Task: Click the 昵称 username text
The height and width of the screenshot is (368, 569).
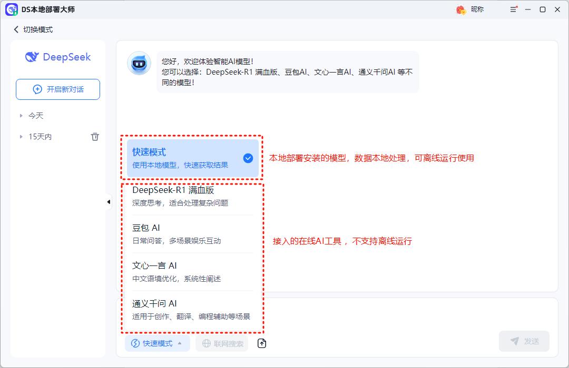Action: 477,9
